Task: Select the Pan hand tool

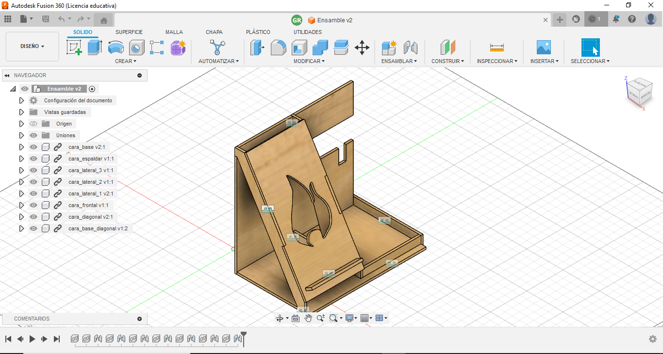Action: (308, 318)
